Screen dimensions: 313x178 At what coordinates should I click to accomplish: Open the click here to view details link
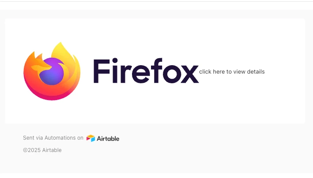point(232,71)
